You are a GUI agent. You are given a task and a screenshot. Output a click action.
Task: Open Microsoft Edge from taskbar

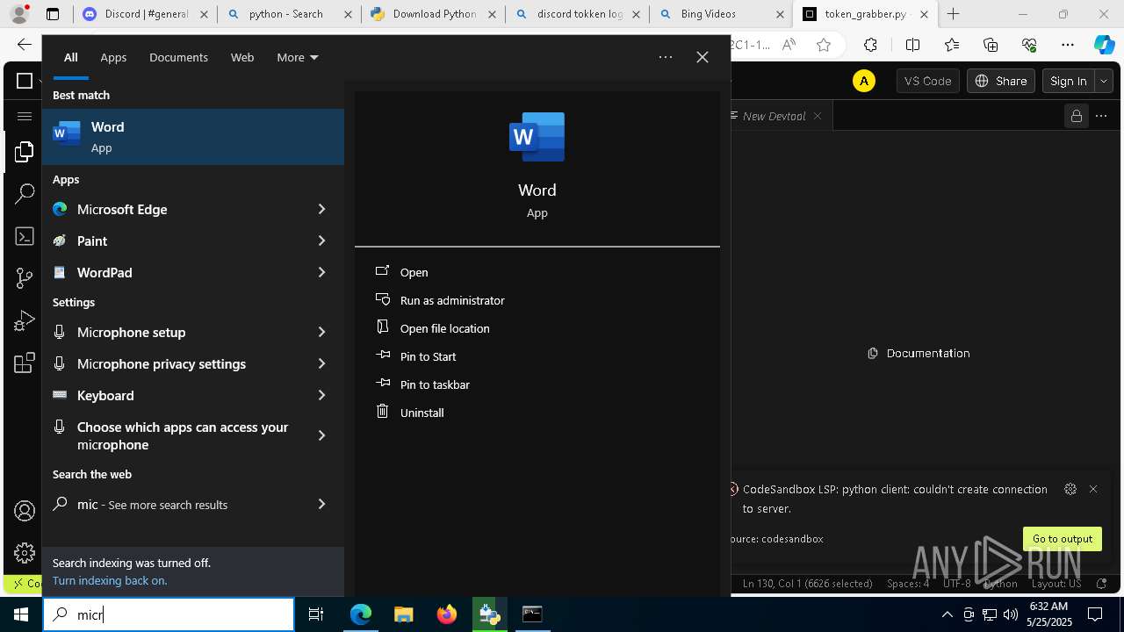361,614
